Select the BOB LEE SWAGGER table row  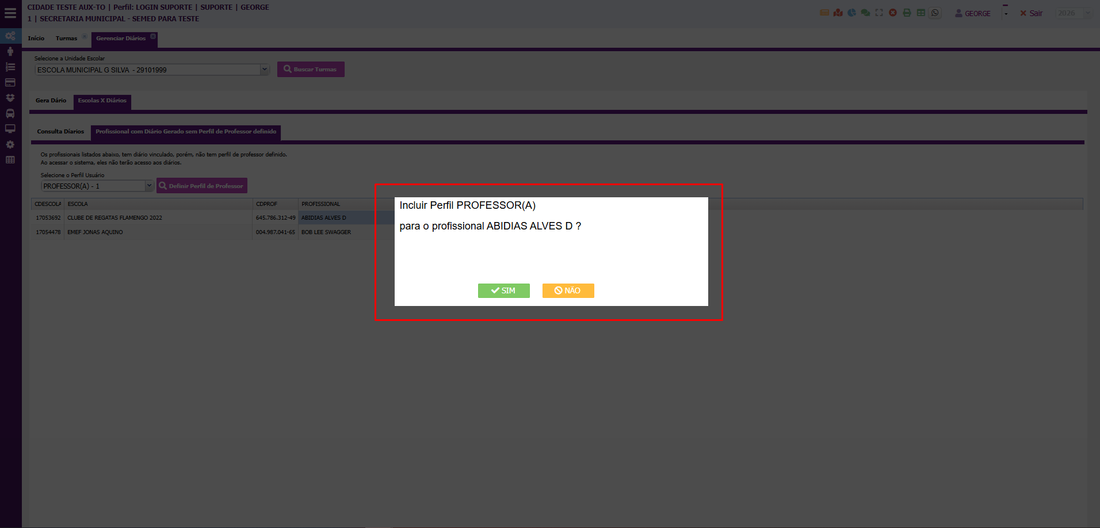(326, 232)
